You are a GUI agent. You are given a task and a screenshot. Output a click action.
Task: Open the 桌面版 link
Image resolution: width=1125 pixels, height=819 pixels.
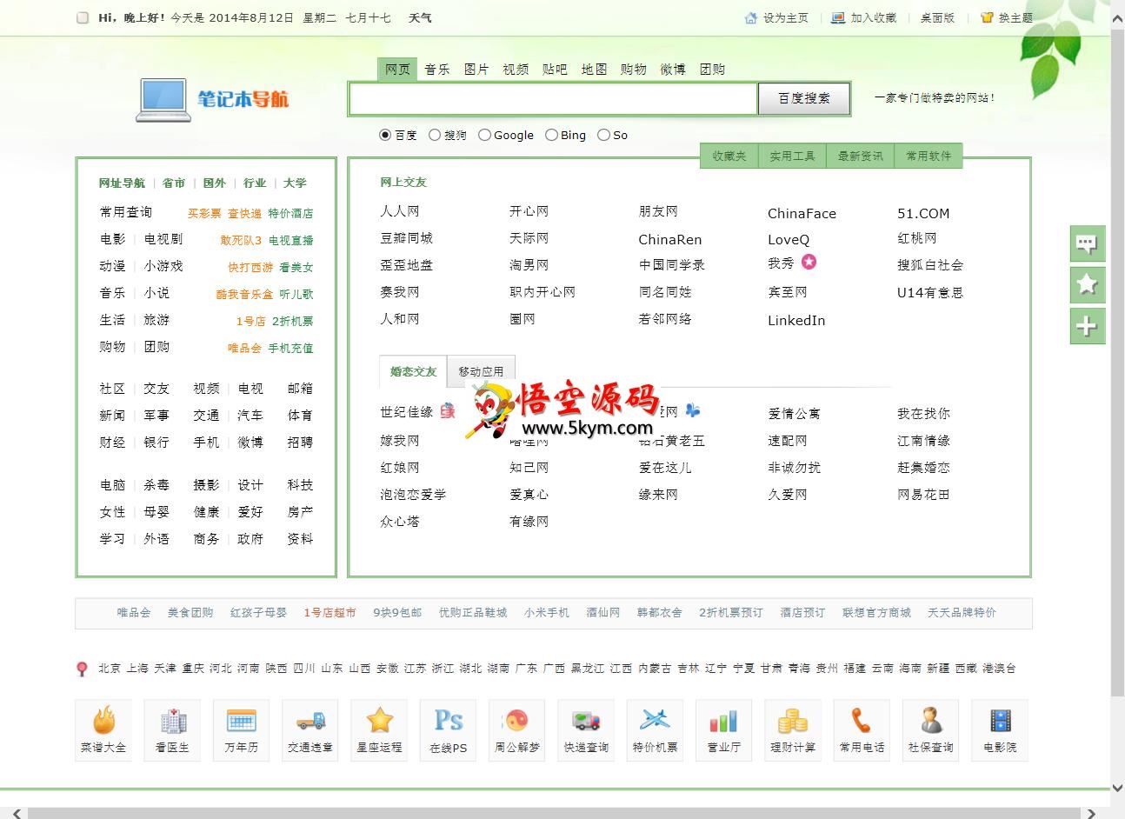937,17
